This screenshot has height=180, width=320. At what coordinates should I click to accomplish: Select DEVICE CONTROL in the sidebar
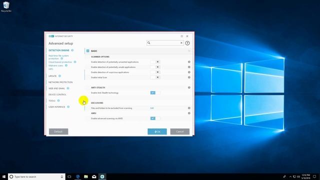coord(57,94)
